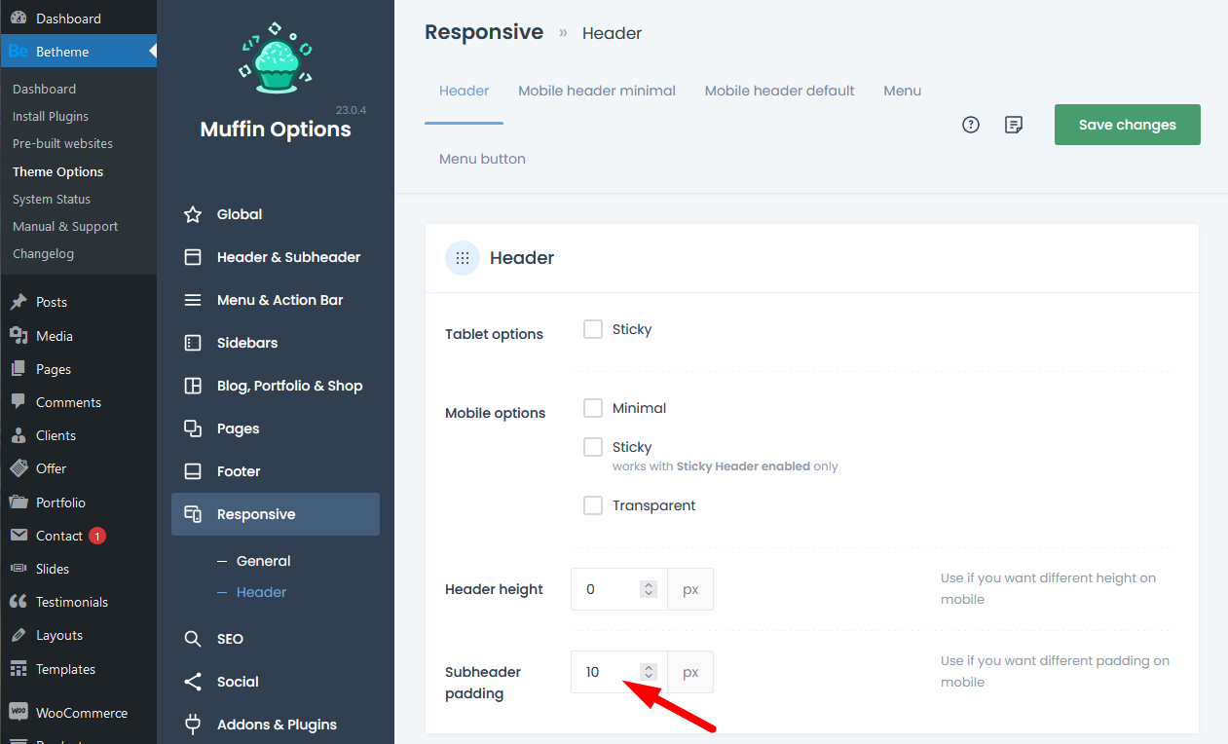Viewport: 1228px width, 744px height.
Task: Click the tag icon for Offer
Action: click(19, 468)
